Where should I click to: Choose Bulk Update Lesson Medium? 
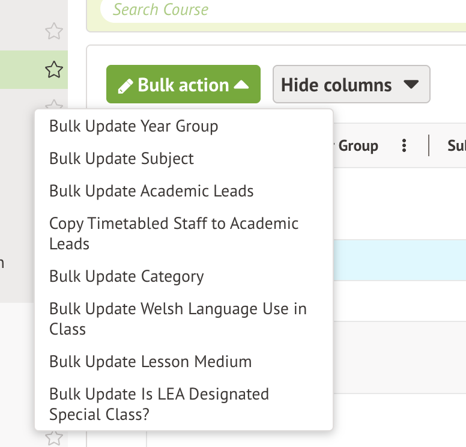pos(150,362)
